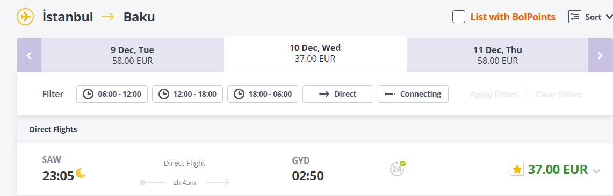Expand the 37.00 EUR fare details chevron
Viewport: 613px width, 196px height.
click(596, 171)
